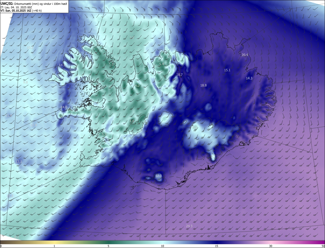Click the 7.7 value label in the north

(132, 38)
